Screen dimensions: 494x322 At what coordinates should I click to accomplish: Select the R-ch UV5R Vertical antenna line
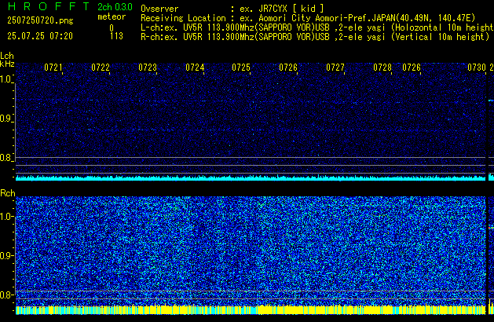pyautogui.click(x=315, y=37)
